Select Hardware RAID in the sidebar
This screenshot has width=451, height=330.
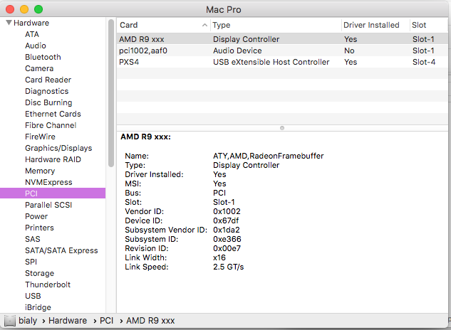pyautogui.click(x=53, y=159)
